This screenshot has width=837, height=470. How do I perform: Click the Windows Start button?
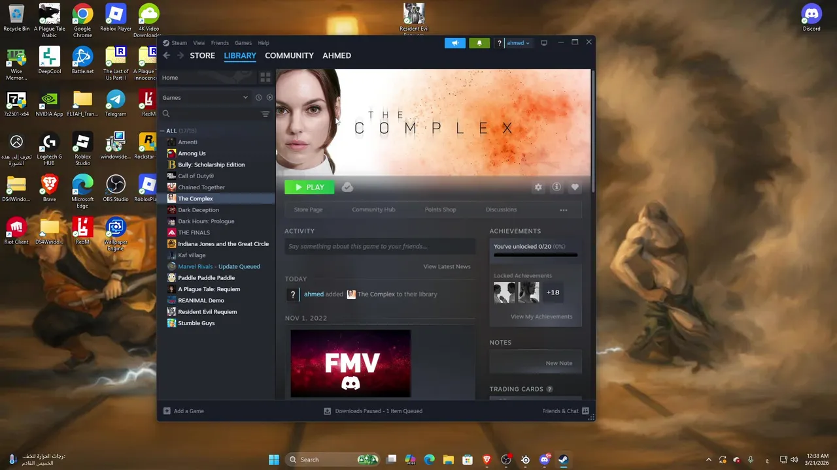274,460
